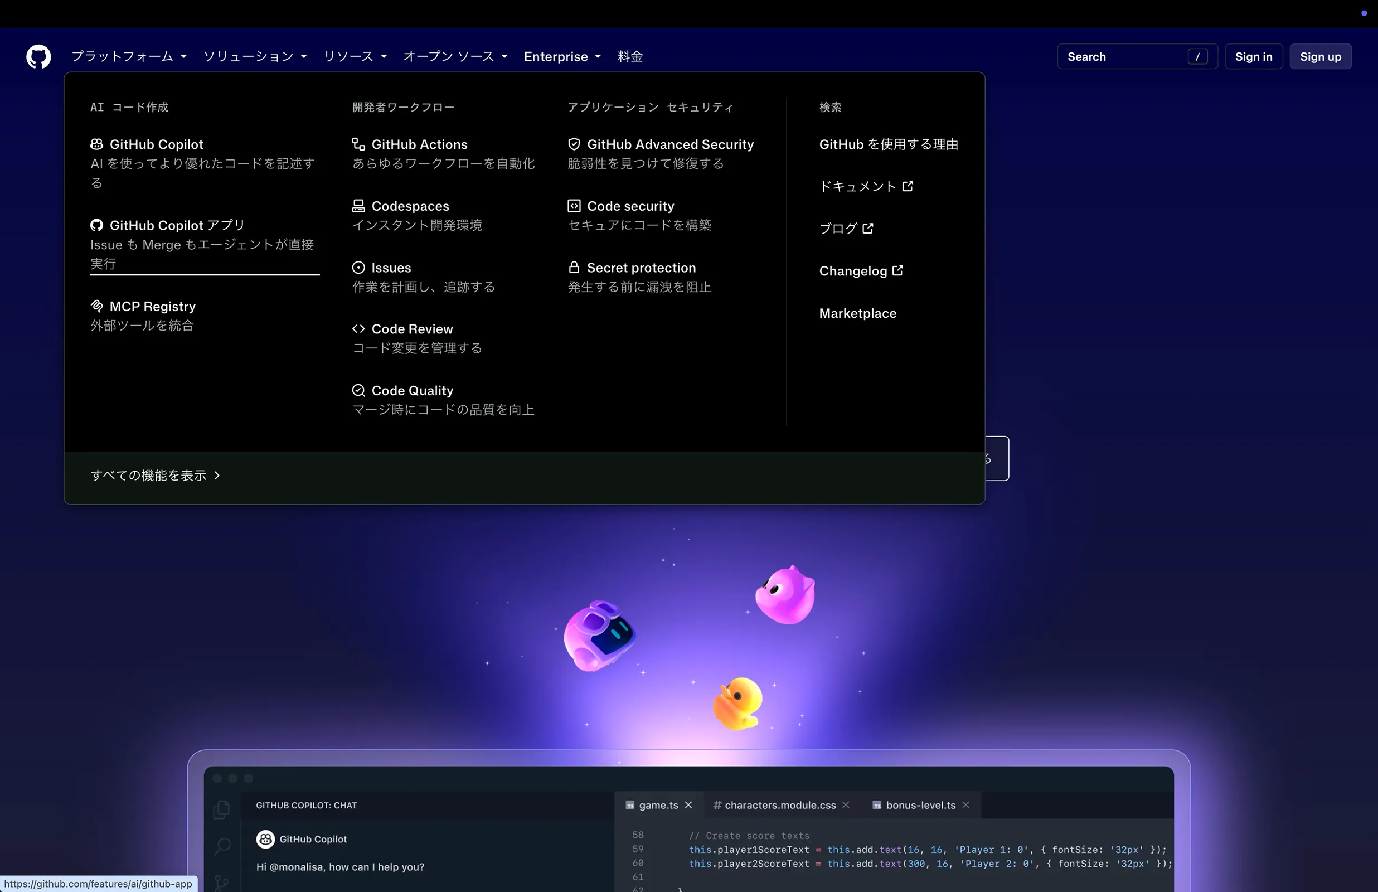
Task: Click the Secret protection lock icon
Action: click(574, 267)
